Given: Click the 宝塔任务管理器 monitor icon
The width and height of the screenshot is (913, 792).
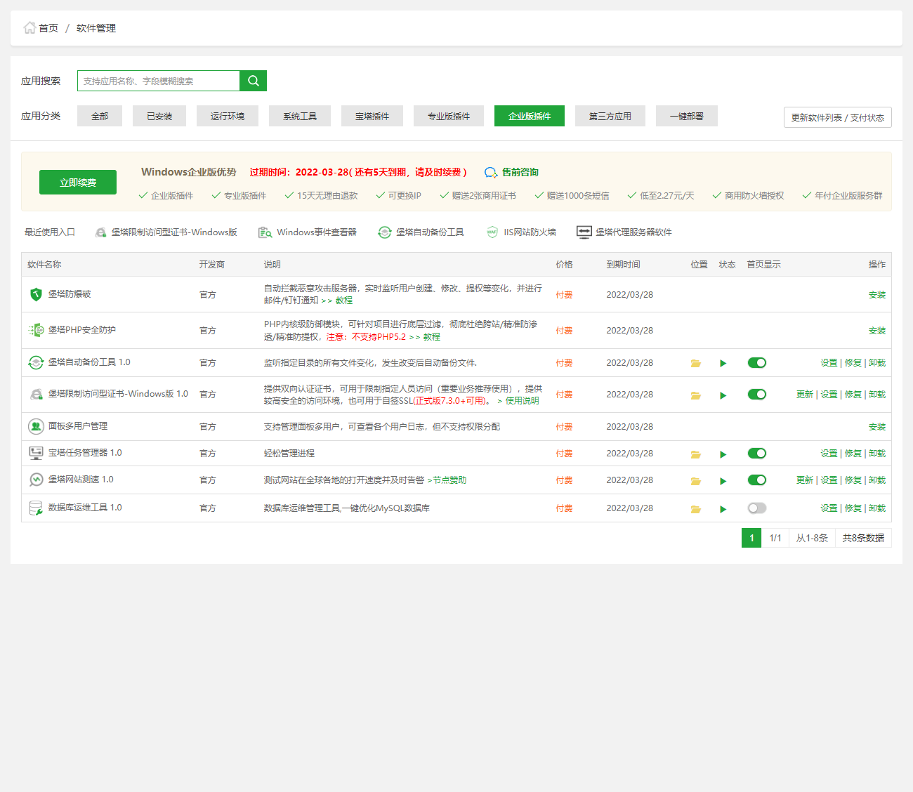Looking at the screenshot, I should point(36,453).
